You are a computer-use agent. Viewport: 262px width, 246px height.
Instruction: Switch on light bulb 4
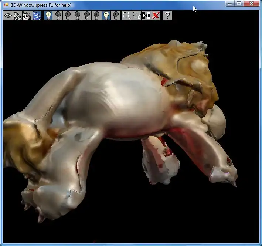pyautogui.click(x=77, y=15)
